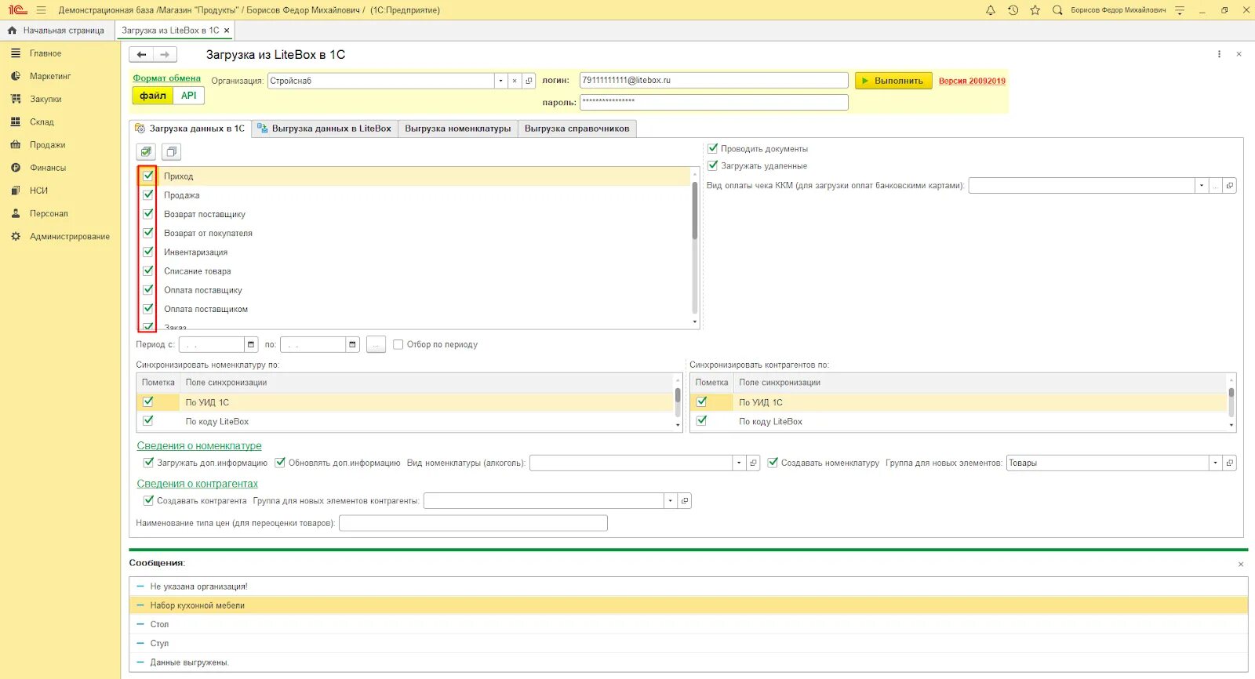
Task: Open search magnifier icon in title bar
Action: pyautogui.click(x=1057, y=10)
